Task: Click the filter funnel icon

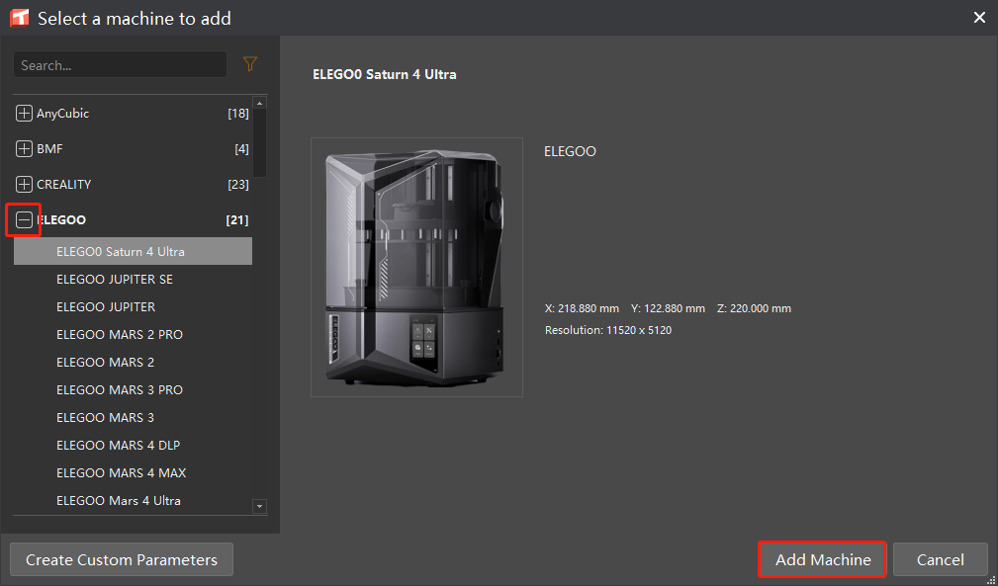Action: 249,64
